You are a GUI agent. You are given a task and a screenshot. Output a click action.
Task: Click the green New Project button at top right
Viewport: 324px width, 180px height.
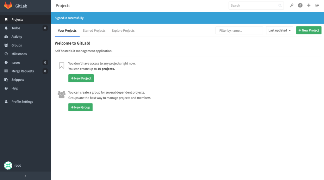(x=309, y=30)
